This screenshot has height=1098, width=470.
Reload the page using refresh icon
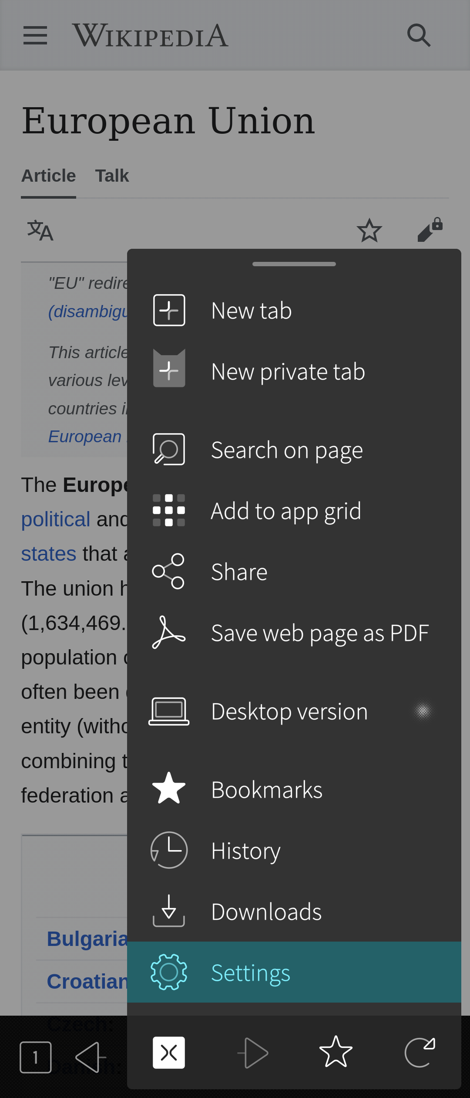point(420,1053)
